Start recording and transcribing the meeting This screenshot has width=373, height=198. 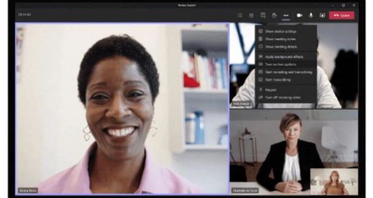pos(286,72)
